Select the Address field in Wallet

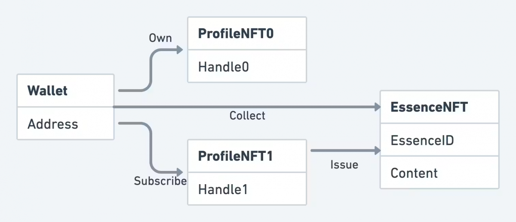click(65, 124)
